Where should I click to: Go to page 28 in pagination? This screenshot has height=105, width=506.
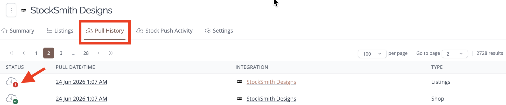[x=86, y=53]
